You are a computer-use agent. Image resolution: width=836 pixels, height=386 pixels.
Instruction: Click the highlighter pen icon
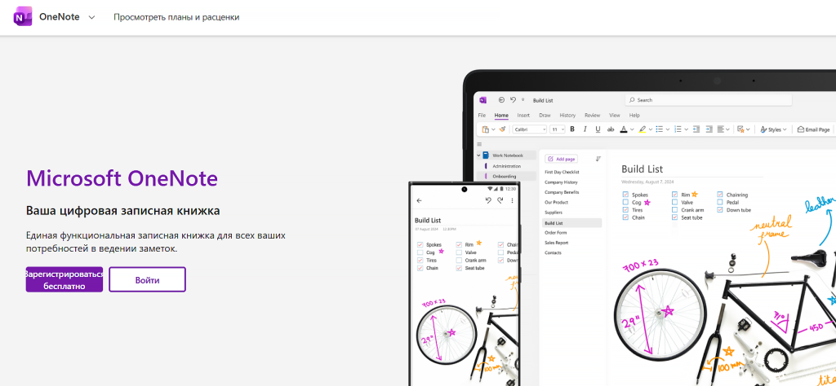coord(642,129)
